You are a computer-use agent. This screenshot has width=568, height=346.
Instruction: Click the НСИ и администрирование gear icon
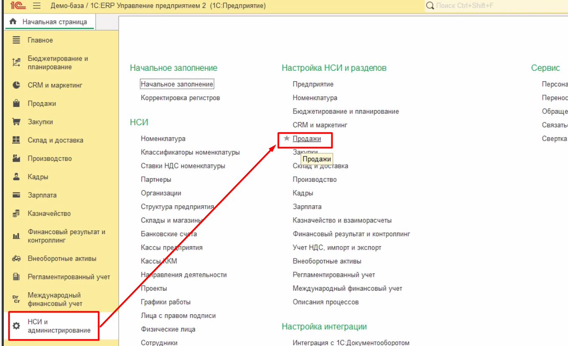click(16, 326)
